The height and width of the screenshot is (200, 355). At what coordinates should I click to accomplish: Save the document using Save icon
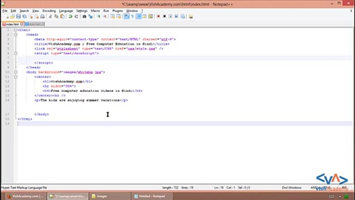[x=18, y=16]
